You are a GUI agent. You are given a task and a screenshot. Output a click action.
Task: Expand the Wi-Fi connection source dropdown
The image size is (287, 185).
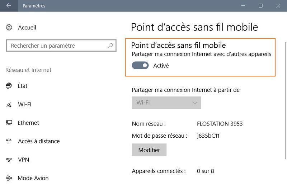tap(166, 103)
